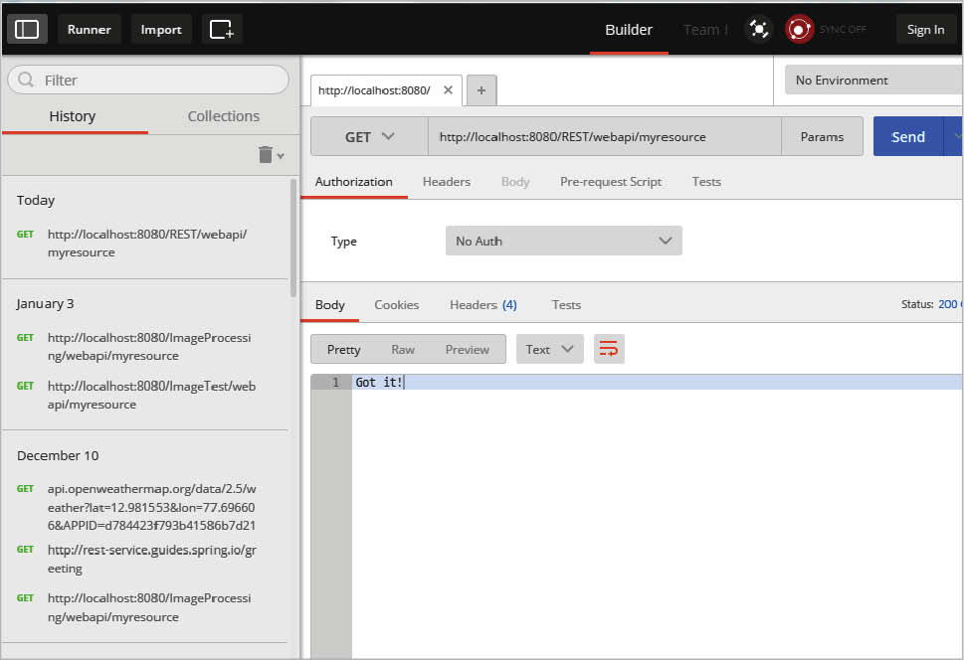Open the history trash delete icon
Screen dimensions: 964x660
[x=266, y=154]
